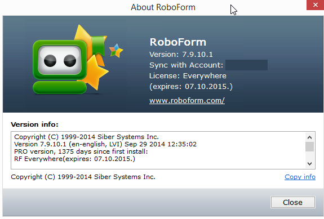Close the dialog with red X button
Image resolution: width=324 pixels, height=219 pixels.
316,5
